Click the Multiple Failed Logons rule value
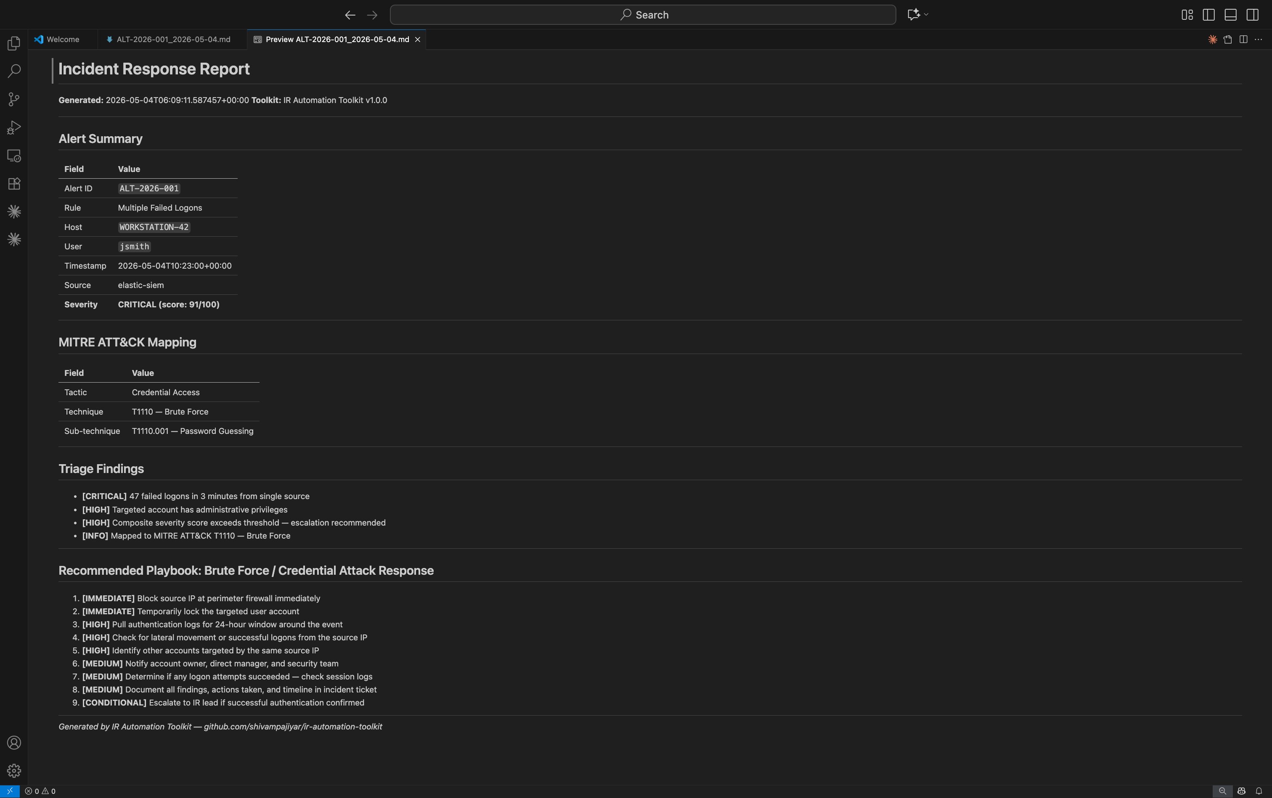This screenshot has height=798, width=1272. (160, 208)
